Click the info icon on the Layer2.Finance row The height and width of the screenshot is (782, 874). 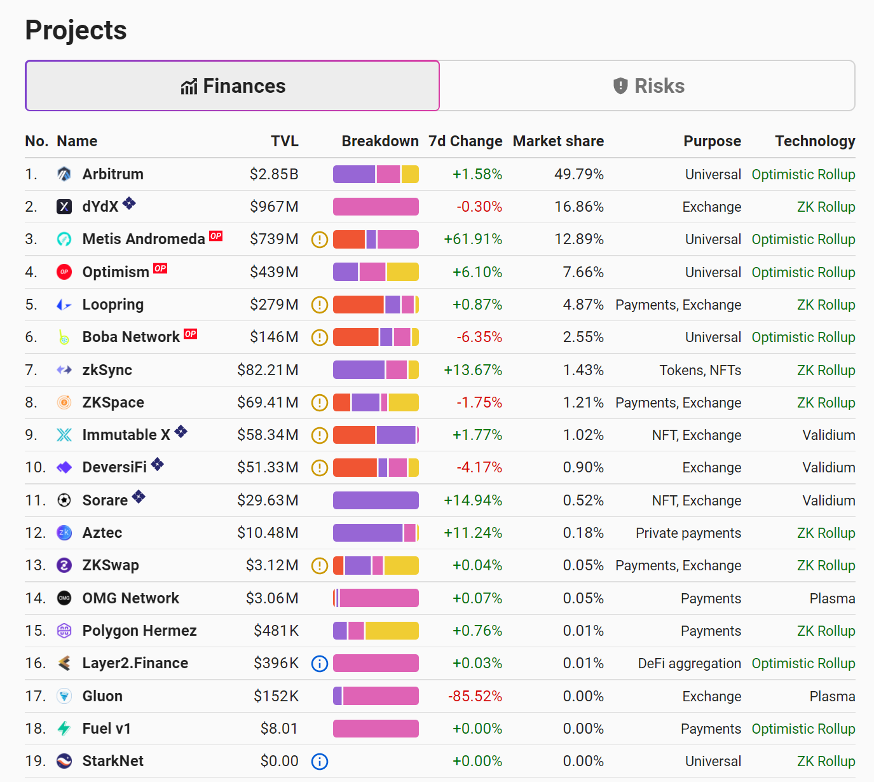point(320,664)
